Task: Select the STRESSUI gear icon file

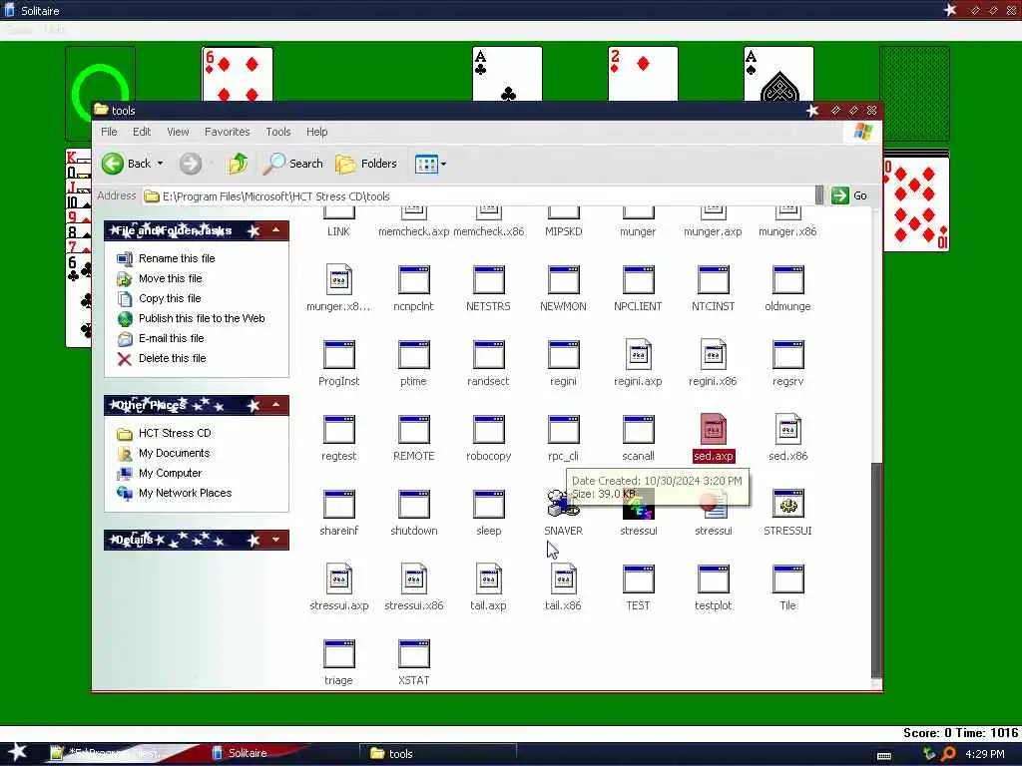Action: (x=787, y=504)
